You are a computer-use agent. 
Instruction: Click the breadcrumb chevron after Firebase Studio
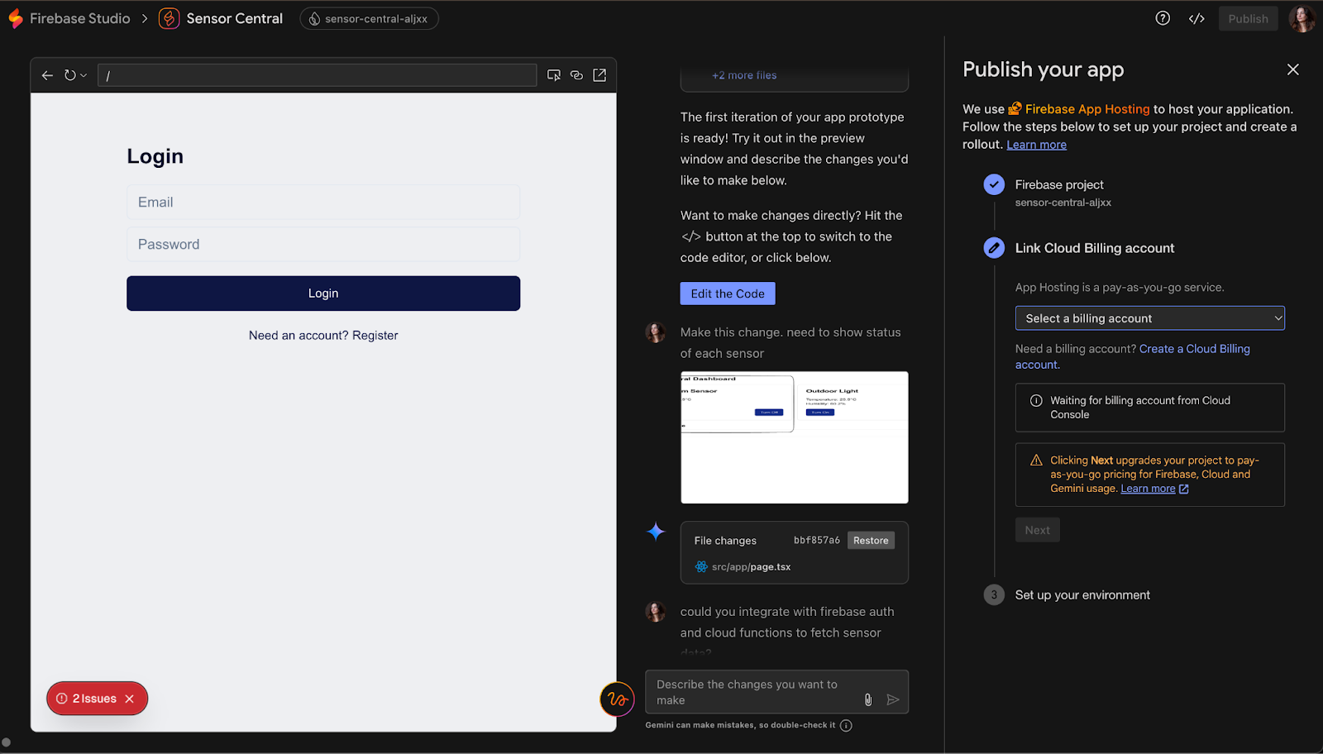pyautogui.click(x=145, y=18)
